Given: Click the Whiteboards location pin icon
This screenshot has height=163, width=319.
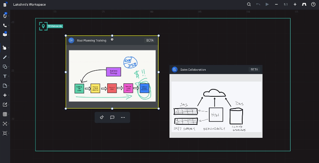Looking at the screenshot, I should [43, 26].
